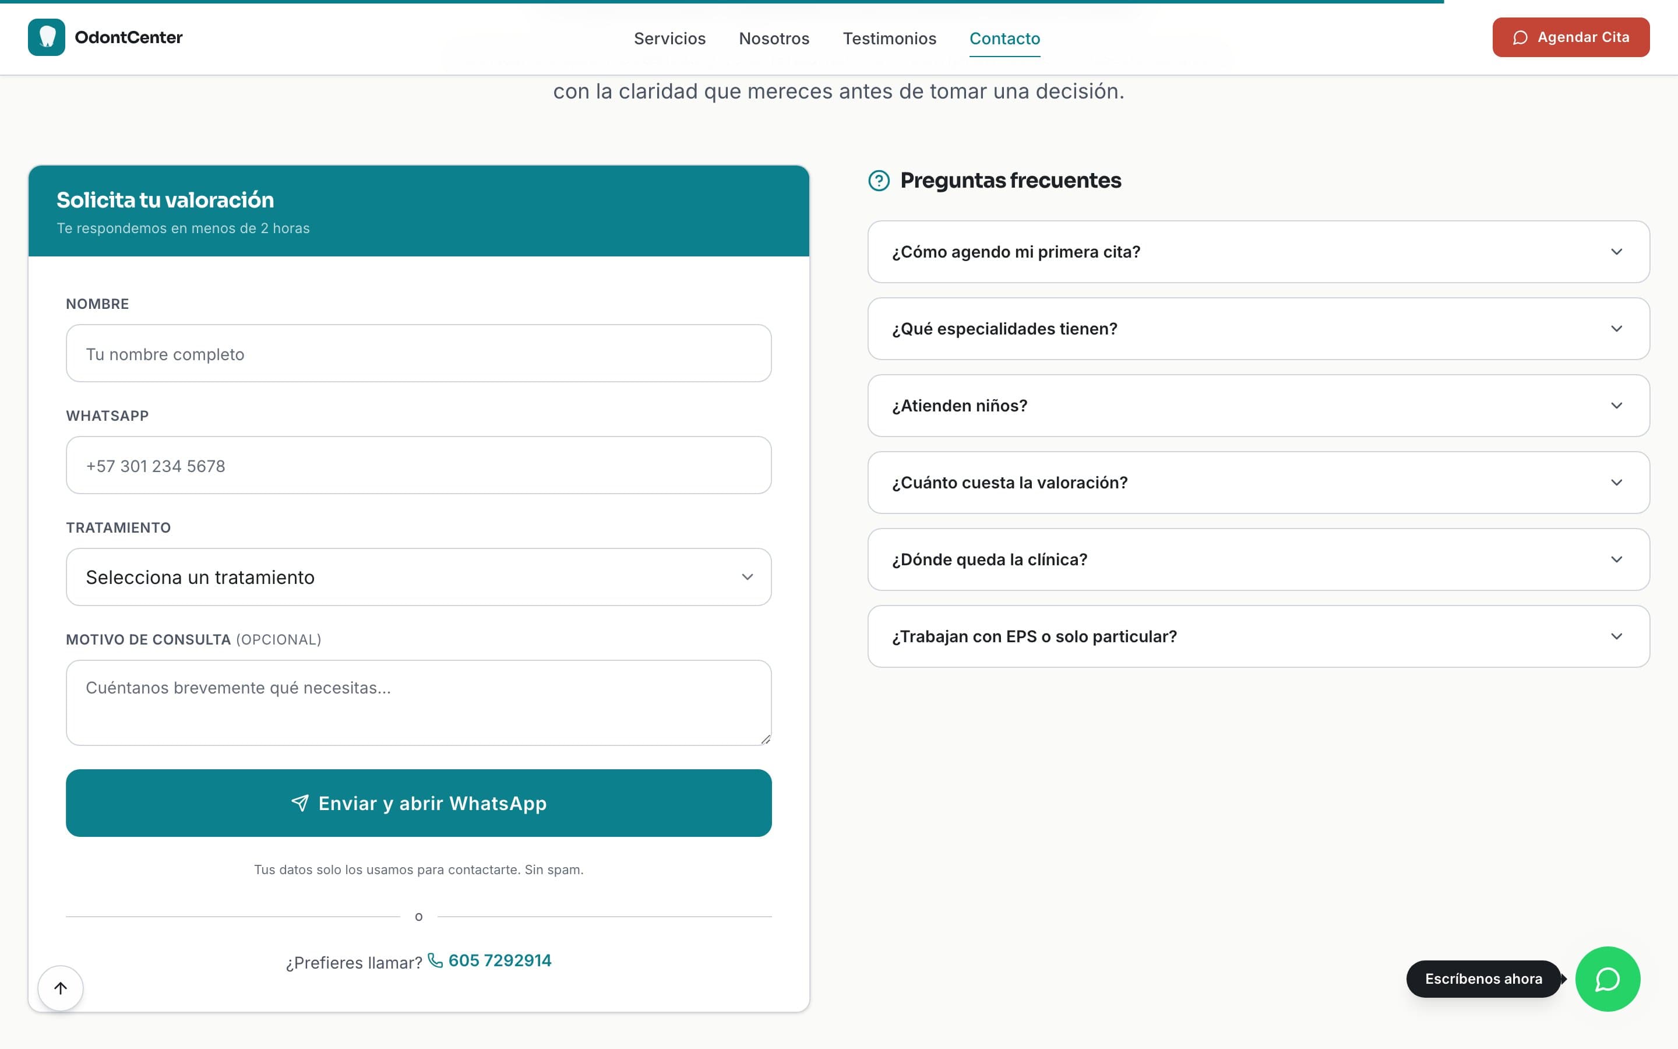
Task: Focus the Tu nombre completo field
Action: point(418,354)
